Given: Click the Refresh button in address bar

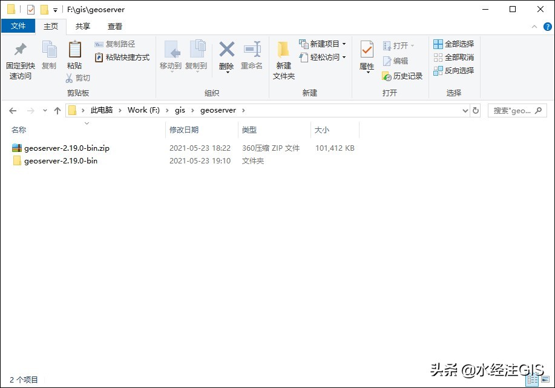Looking at the screenshot, I should [476, 111].
